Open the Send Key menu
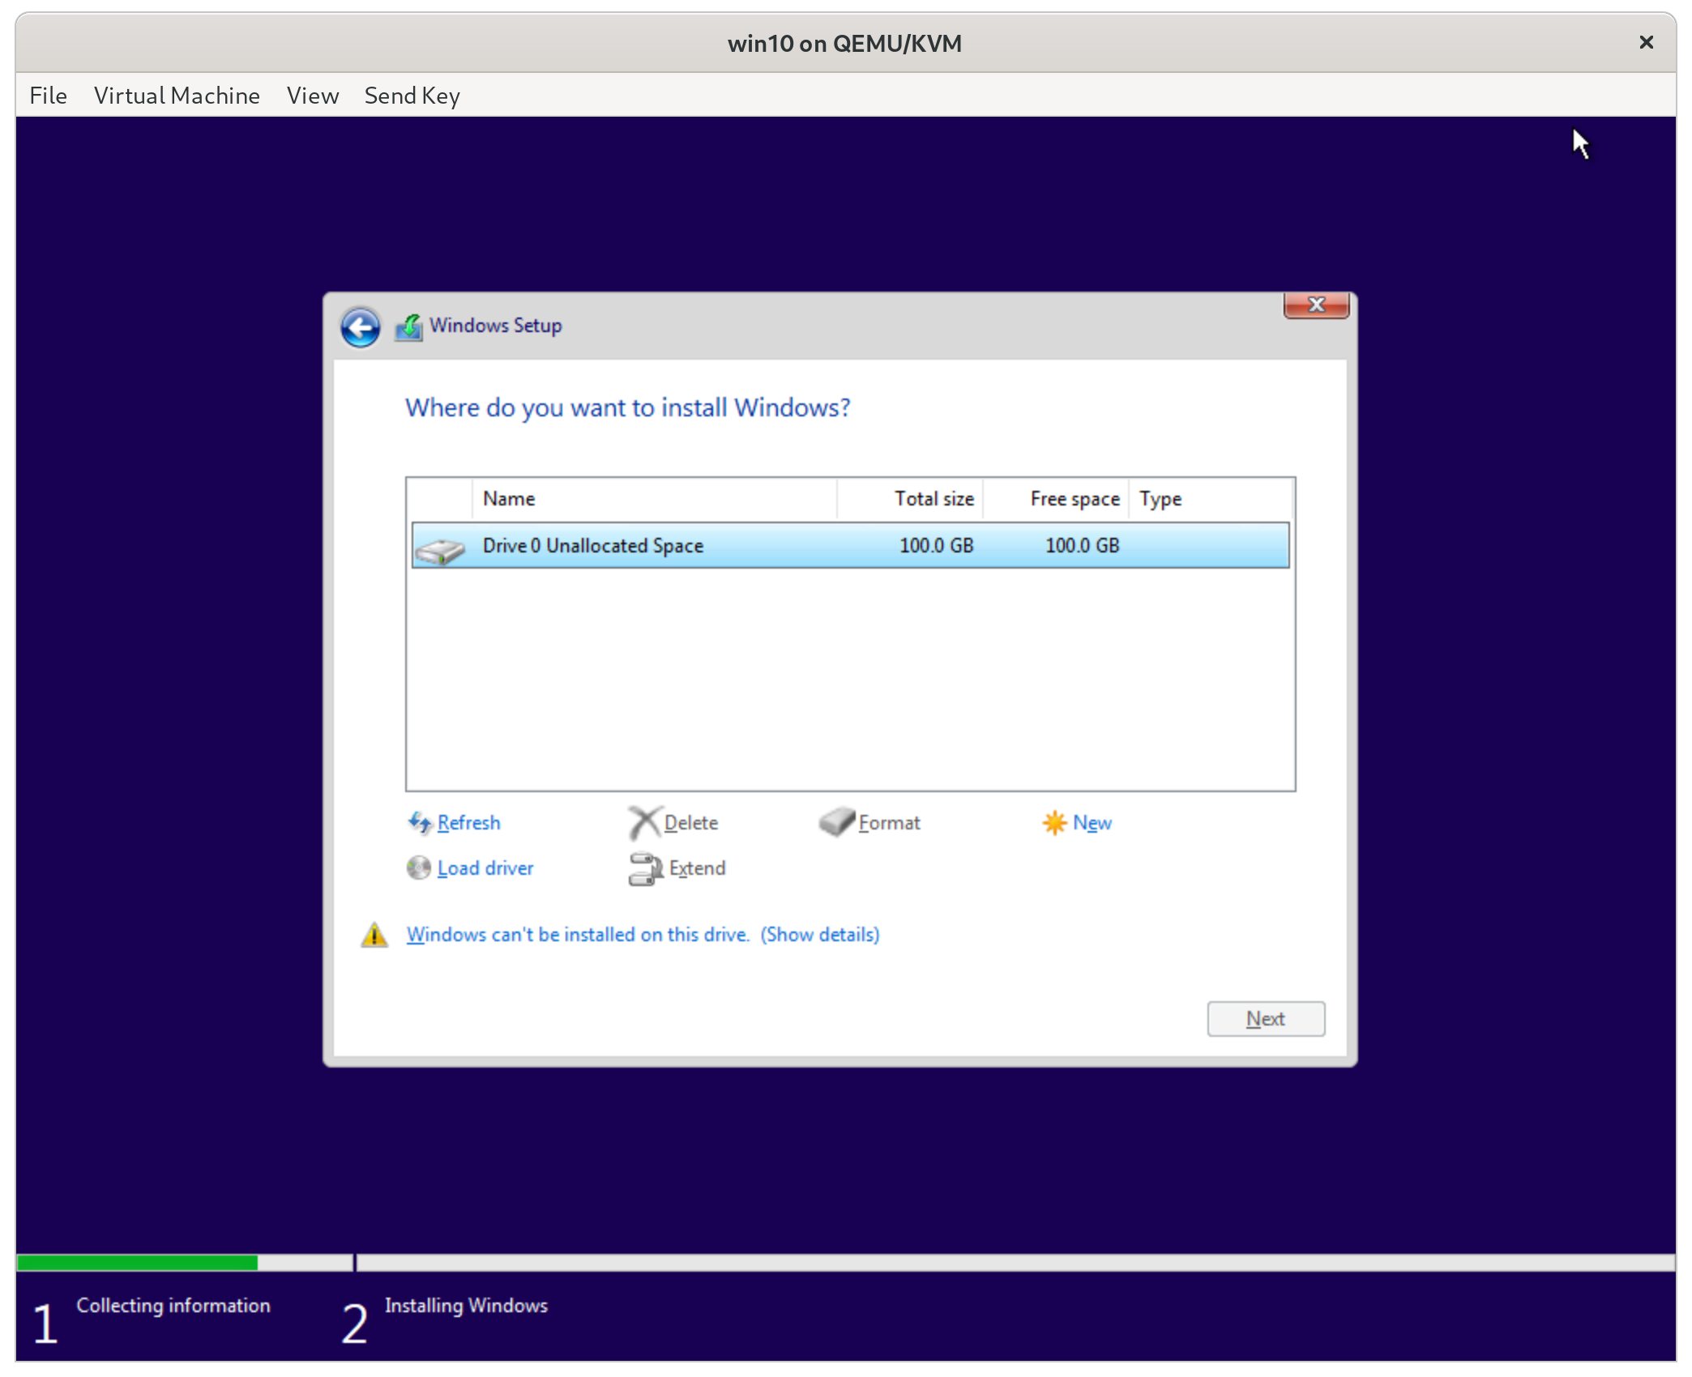The height and width of the screenshot is (1377, 1692). [x=412, y=95]
